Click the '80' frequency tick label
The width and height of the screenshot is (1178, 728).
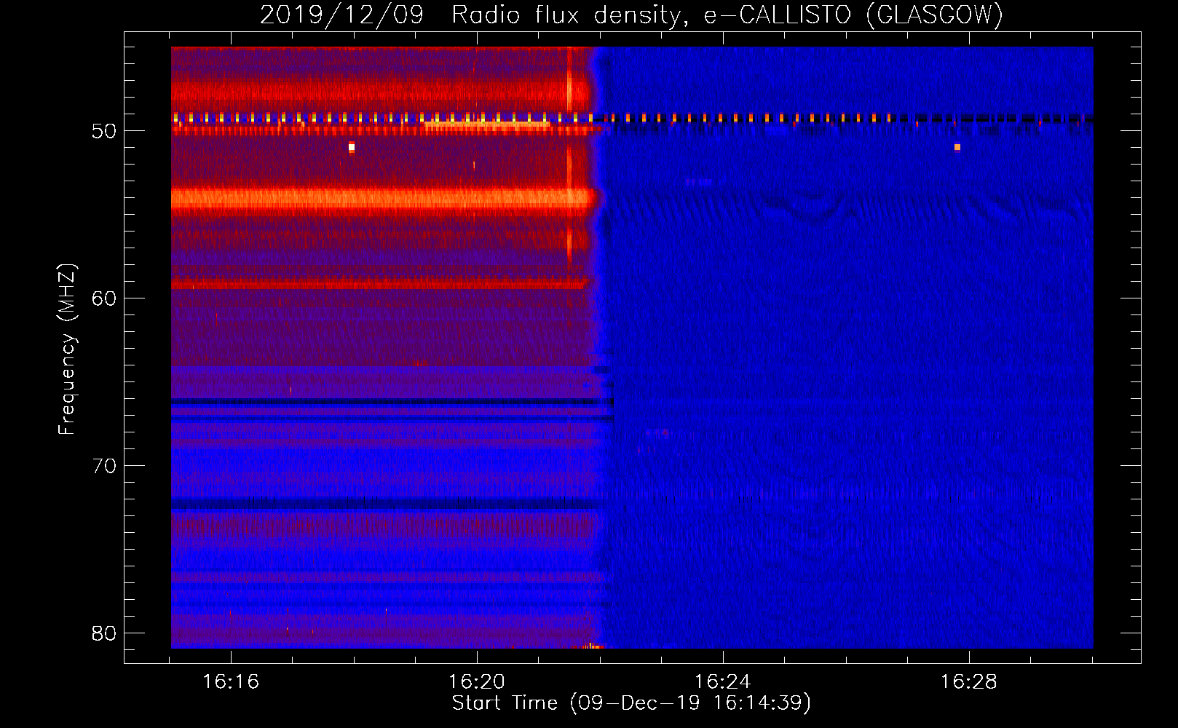(x=104, y=633)
